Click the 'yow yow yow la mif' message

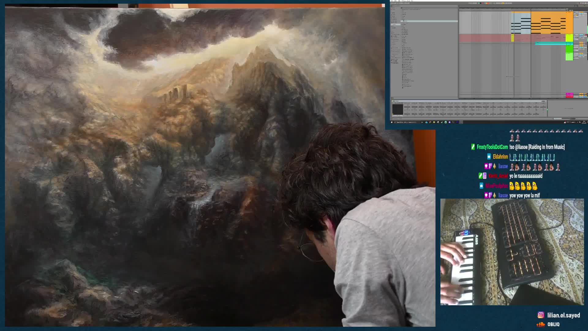pyautogui.click(x=525, y=196)
